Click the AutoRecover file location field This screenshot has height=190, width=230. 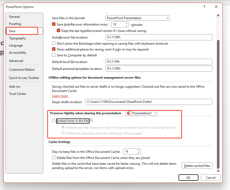pos(159,37)
